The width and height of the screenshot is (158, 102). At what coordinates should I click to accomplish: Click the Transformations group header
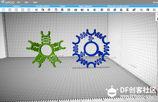(43, 6)
